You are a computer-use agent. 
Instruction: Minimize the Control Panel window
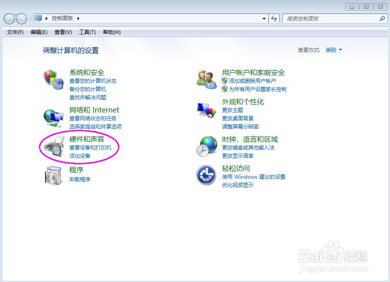click(352, 7)
